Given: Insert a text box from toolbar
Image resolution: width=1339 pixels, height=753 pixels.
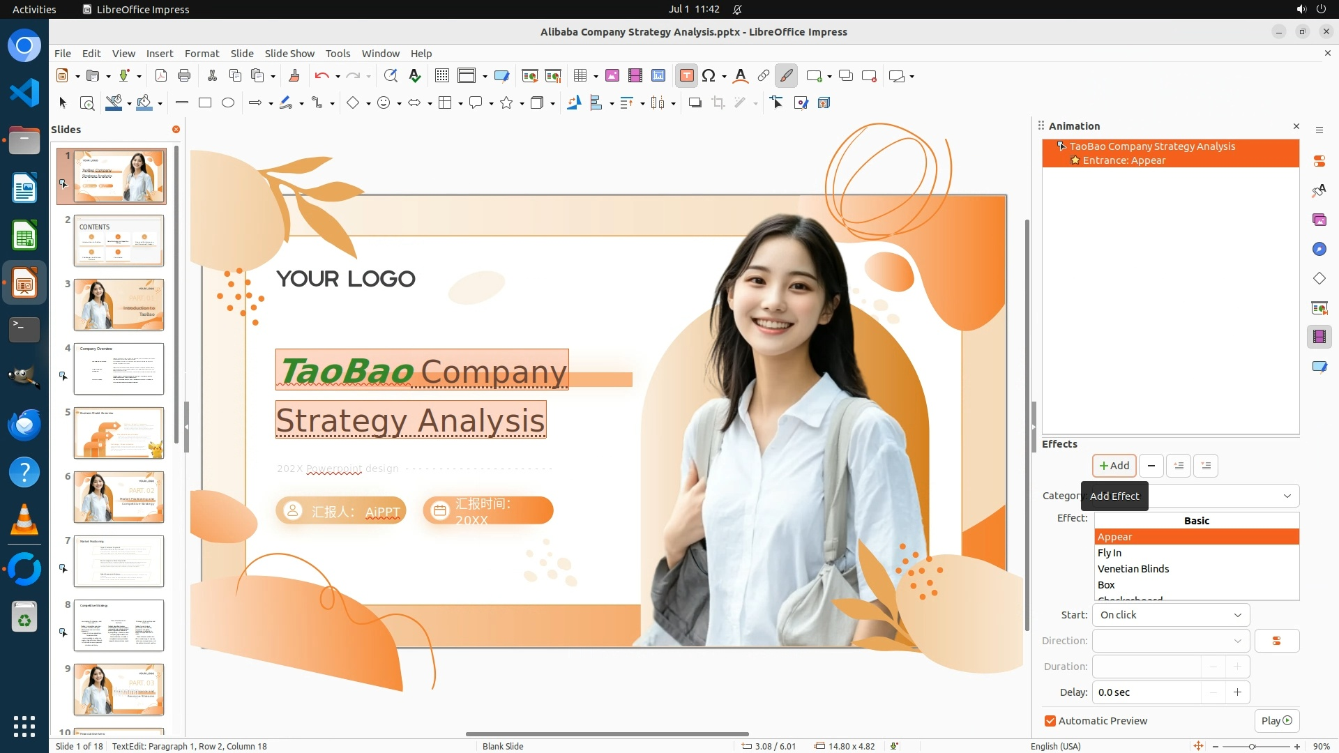Looking at the screenshot, I should (x=686, y=76).
